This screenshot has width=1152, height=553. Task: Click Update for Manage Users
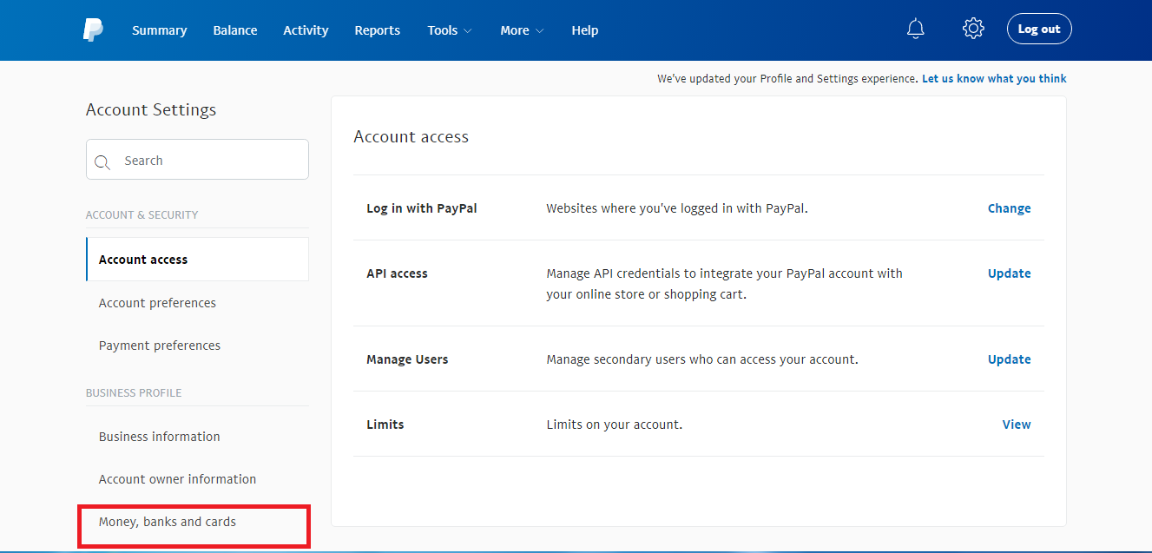[1010, 359]
